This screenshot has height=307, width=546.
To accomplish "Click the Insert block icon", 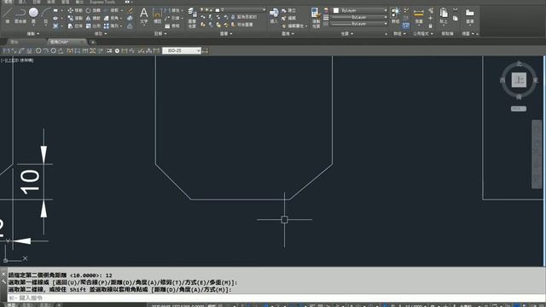I will [x=274, y=15].
